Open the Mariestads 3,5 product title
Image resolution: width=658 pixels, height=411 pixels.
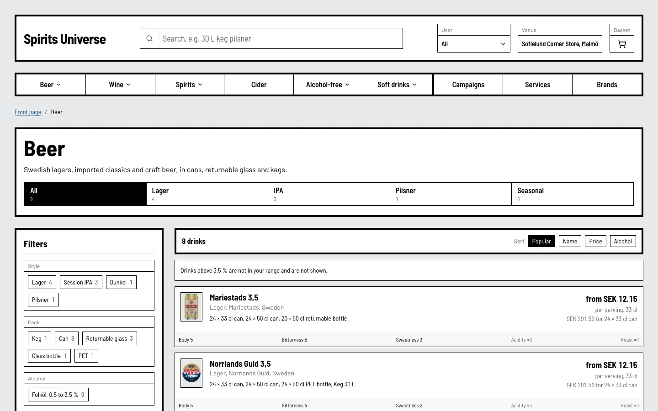tap(234, 298)
